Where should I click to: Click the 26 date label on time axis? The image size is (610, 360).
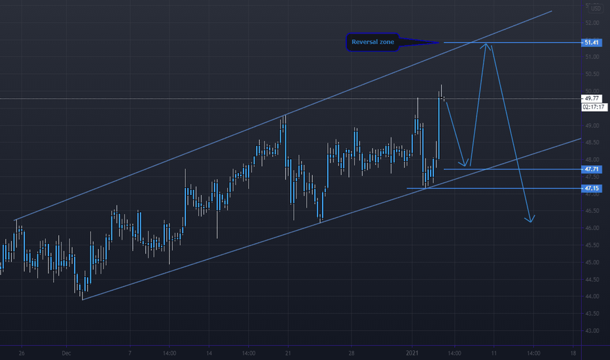(22, 353)
